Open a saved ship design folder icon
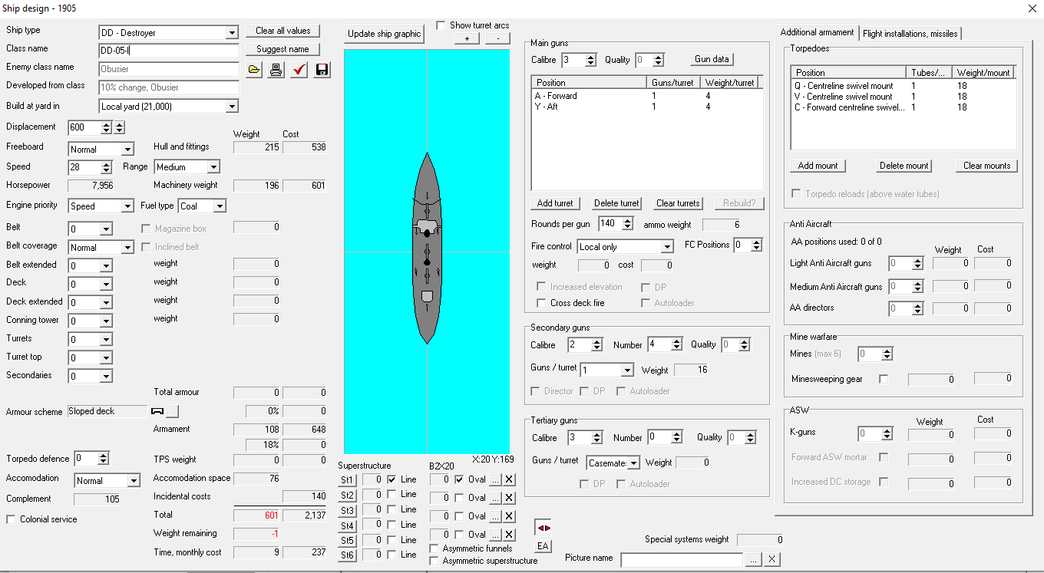Viewport: 1044px width, 573px height. [x=254, y=70]
